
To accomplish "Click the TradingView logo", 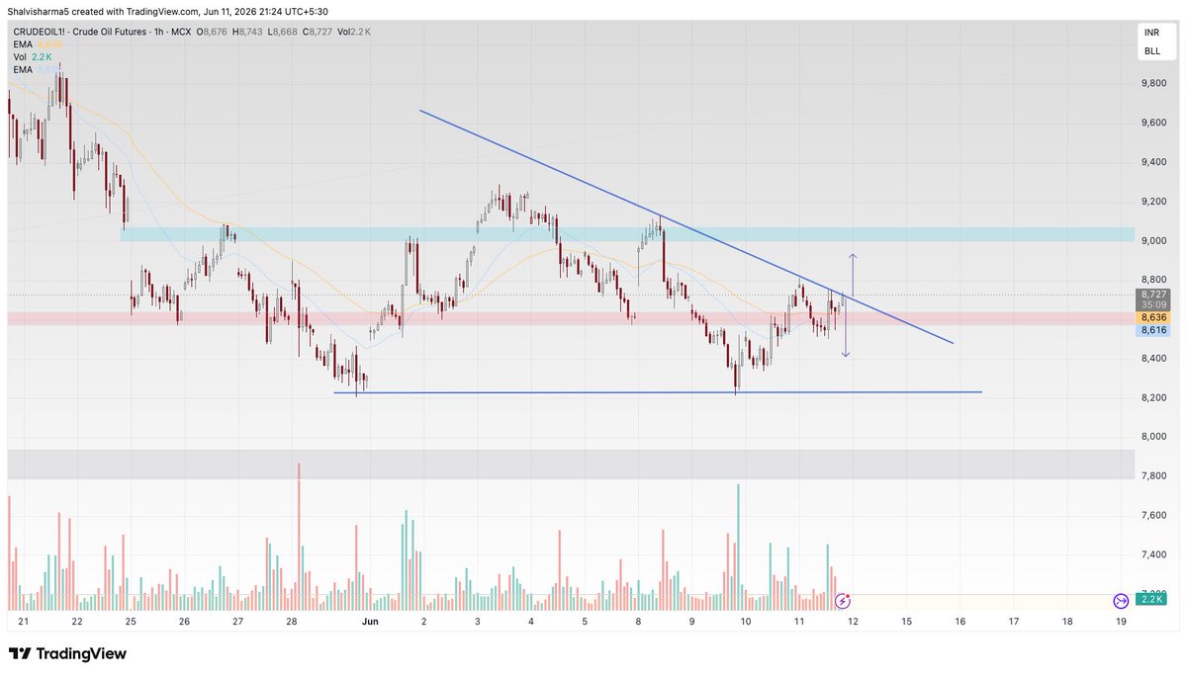I will point(68,654).
